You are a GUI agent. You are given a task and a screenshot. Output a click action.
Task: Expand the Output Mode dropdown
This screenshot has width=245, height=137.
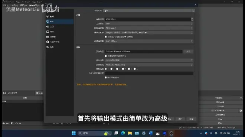pos(149,10)
